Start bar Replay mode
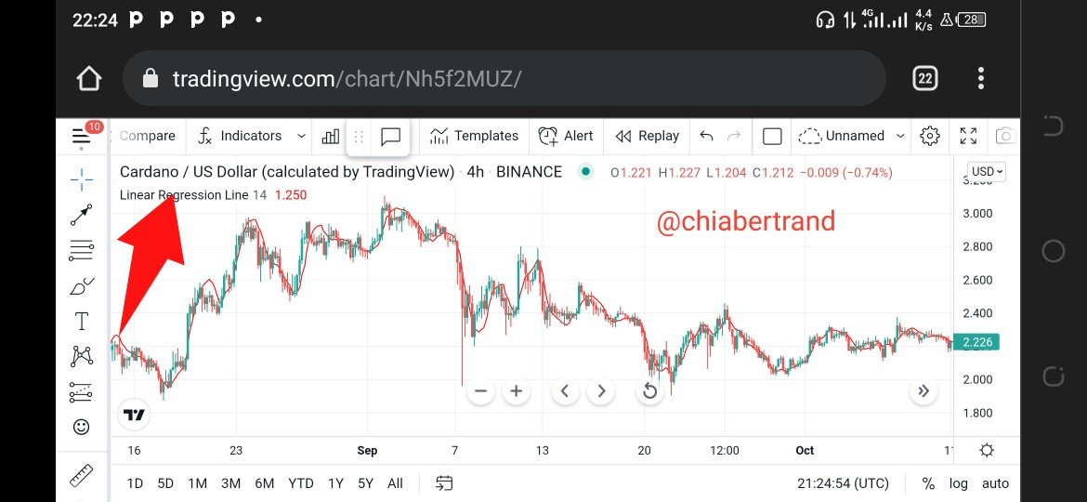Viewport: 1087px width, 502px height. [x=648, y=136]
